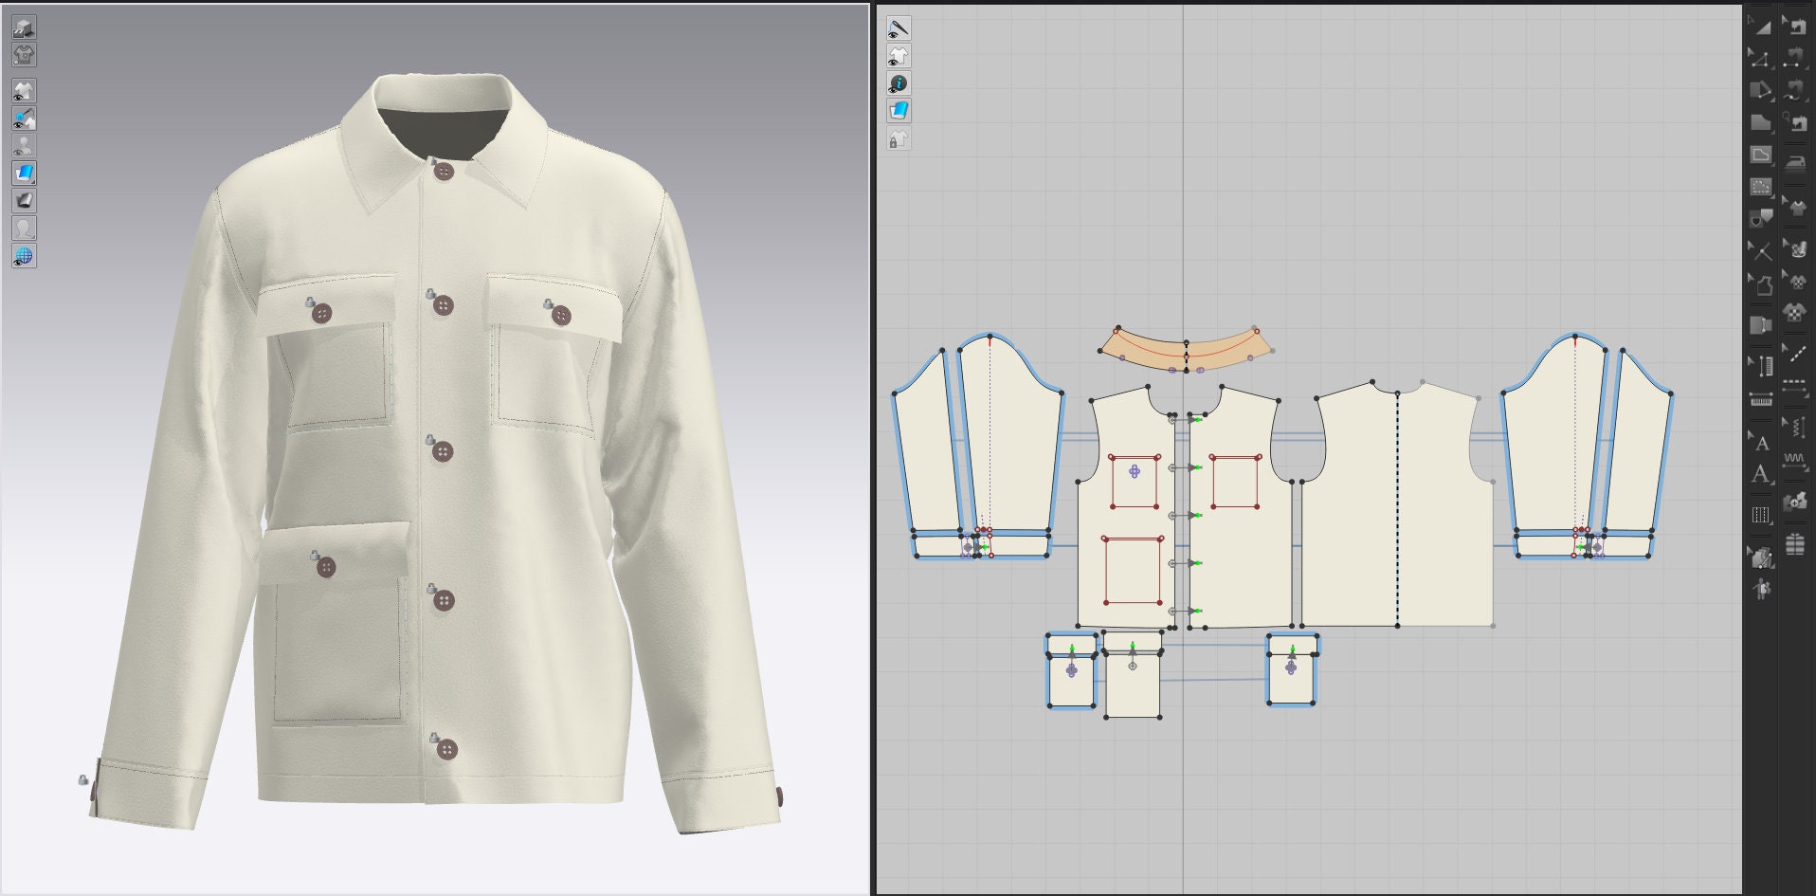Click the lower pocket flap button
1816x896 pixels.
pos(325,567)
